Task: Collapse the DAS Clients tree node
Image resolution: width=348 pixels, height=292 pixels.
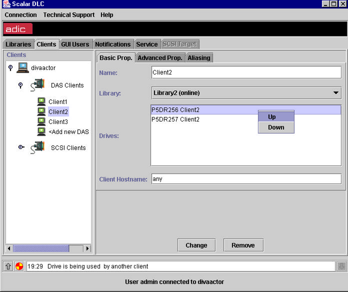Action: [20, 85]
